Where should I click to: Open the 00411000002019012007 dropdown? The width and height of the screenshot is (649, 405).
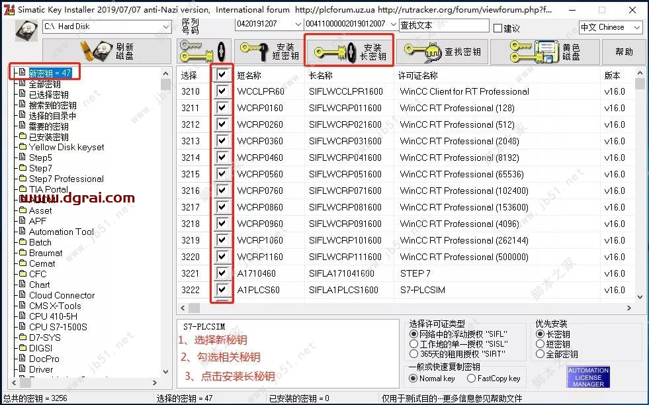click(x=351, y=24)
